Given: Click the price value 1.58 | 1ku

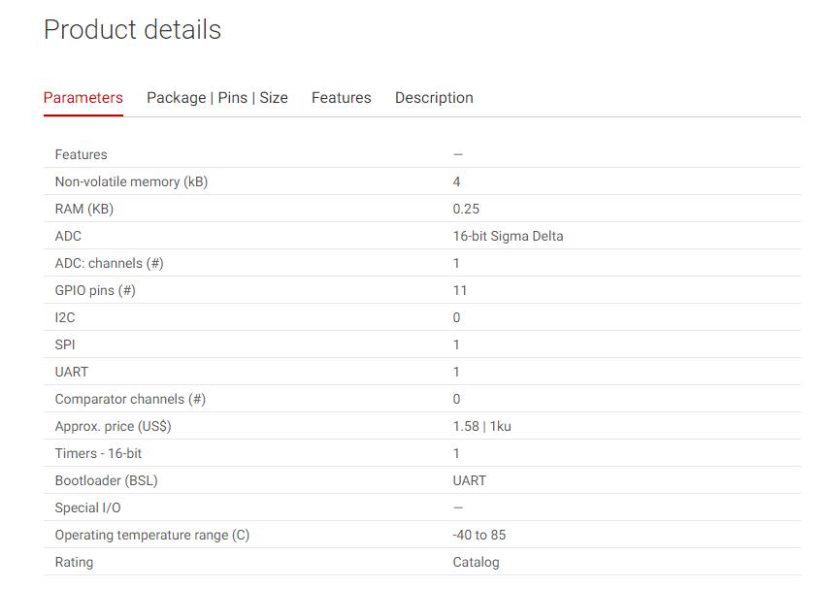Looking at the screenshot, I should [x=482, y=427].
